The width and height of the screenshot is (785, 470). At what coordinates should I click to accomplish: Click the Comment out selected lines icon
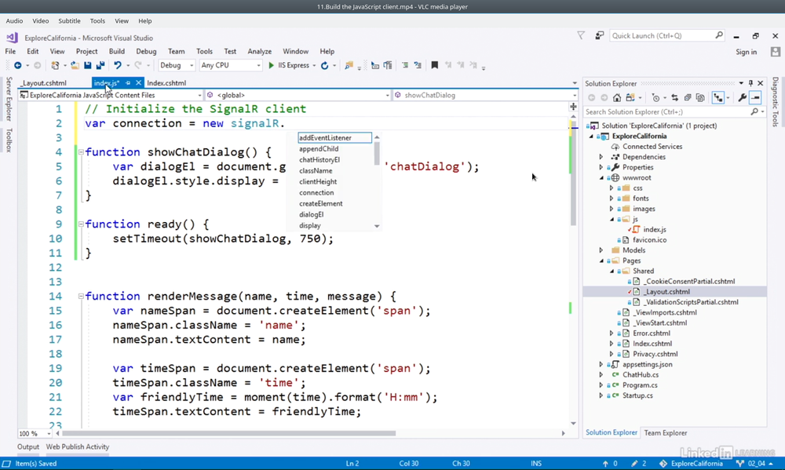405,66
